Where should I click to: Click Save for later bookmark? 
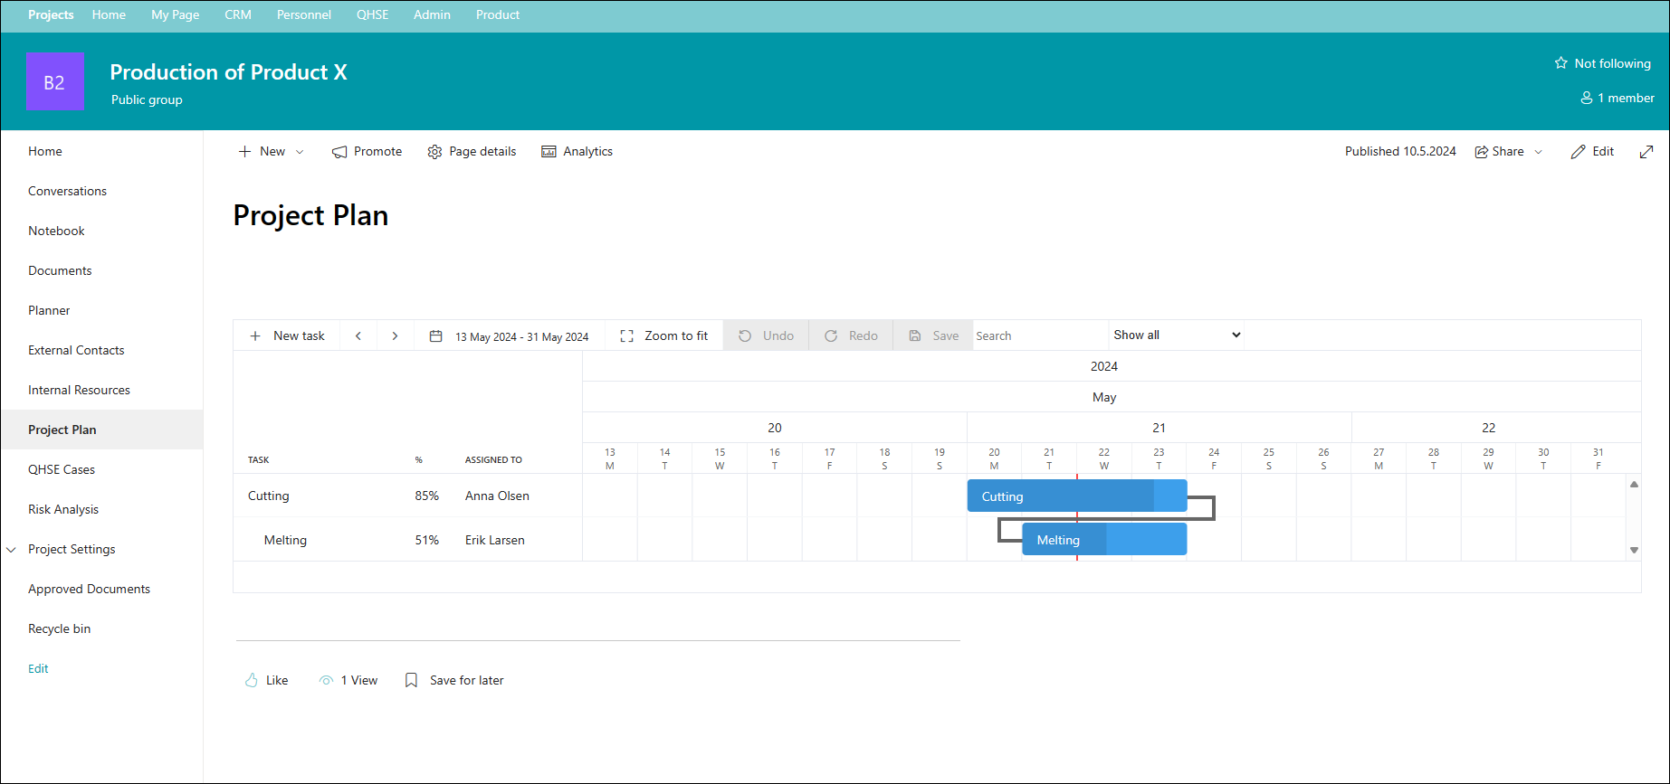click(x=453, y=680)
